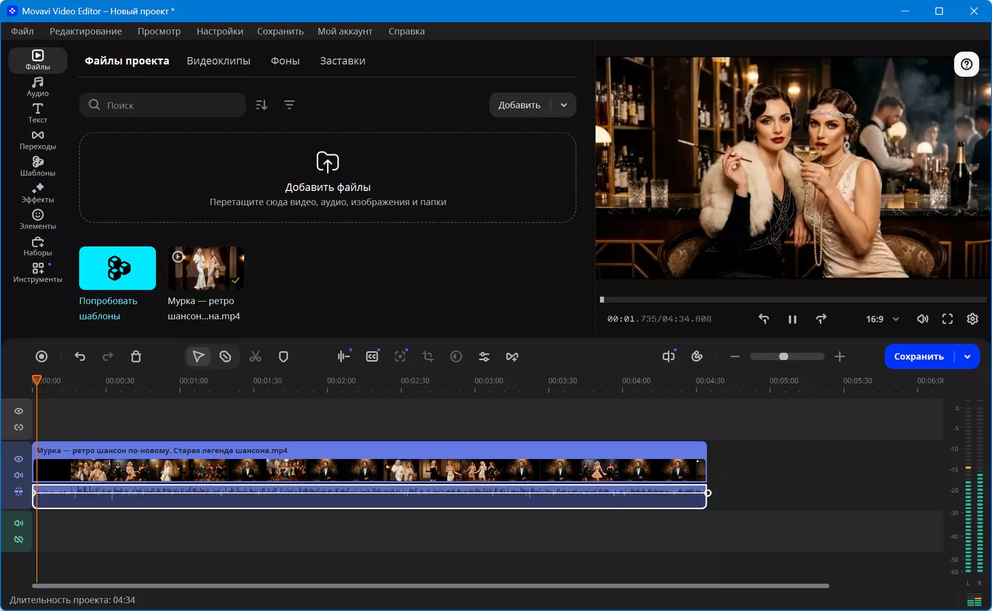
Task: Undo the last timeline action
Action: pyautogui.click(x=80, y=356)
